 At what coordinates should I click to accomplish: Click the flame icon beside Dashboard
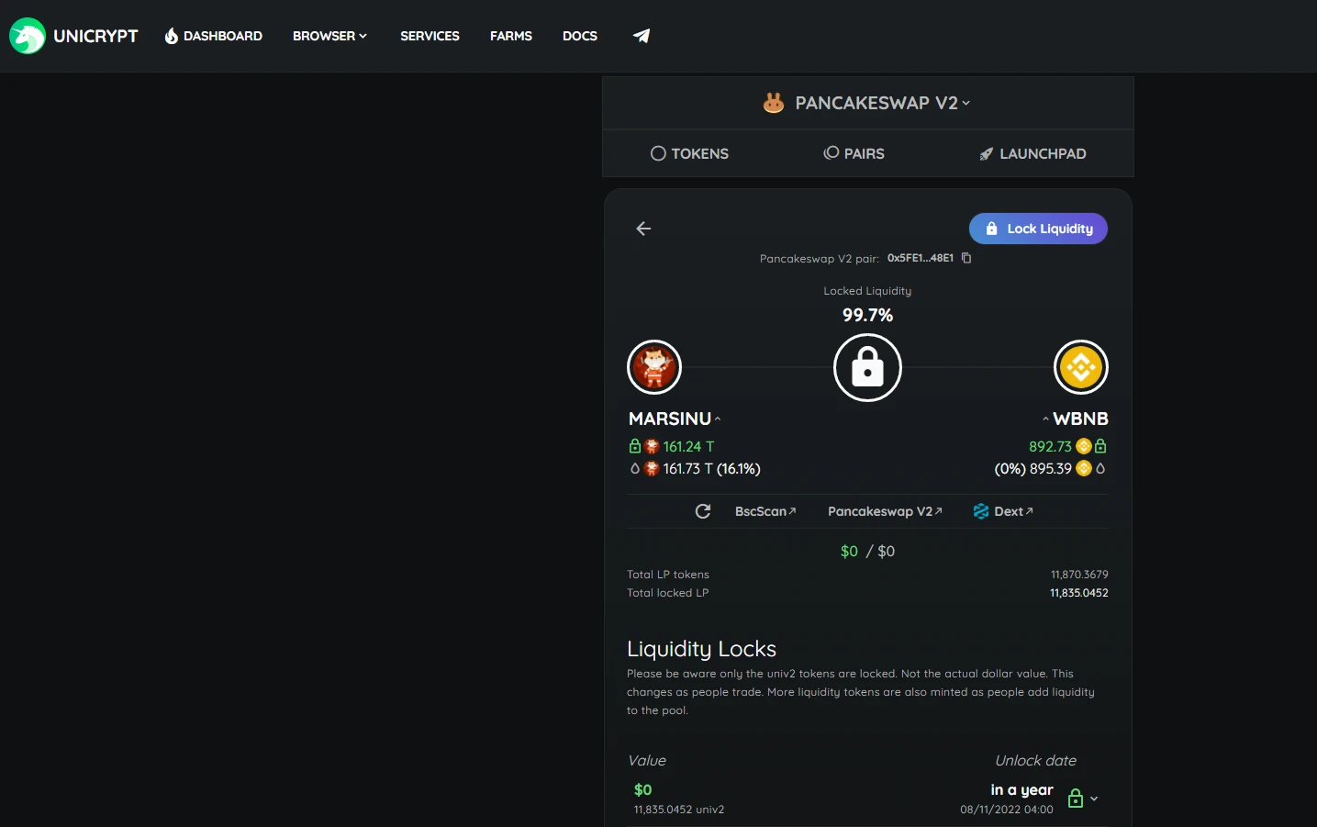(x=172, y=36)
